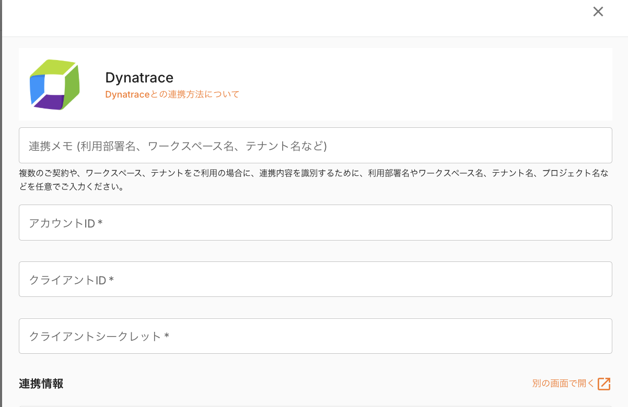
Task: Open the Dynatraceとの連携方法について link
Action: [x=172, y=94]
